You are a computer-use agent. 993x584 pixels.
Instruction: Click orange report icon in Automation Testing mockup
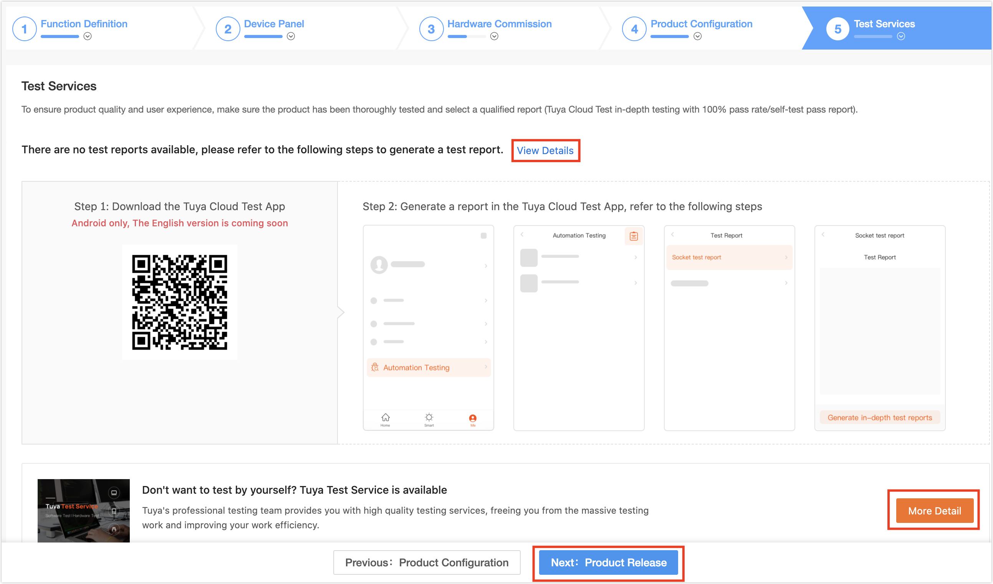[634, 236]
